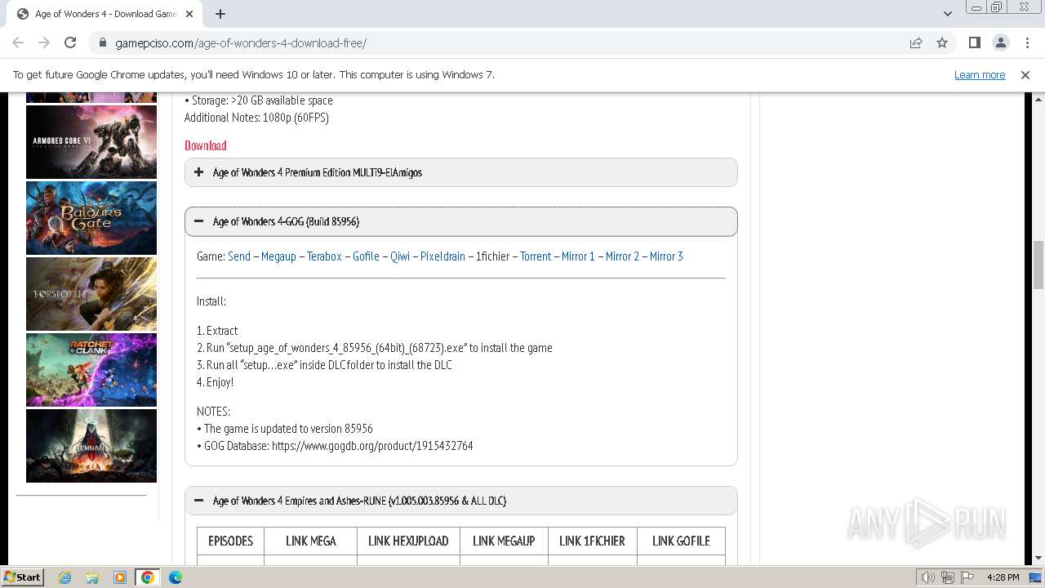
Task: Go forward in browser history
Action: point(44,42)
